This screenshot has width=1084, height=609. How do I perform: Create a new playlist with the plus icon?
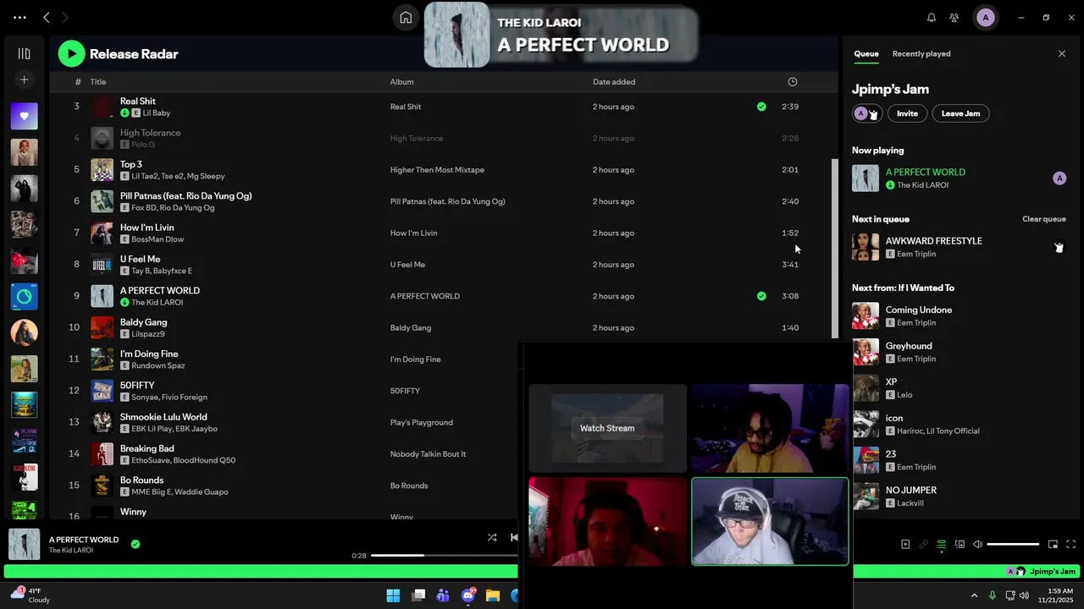tap(24, 80)
